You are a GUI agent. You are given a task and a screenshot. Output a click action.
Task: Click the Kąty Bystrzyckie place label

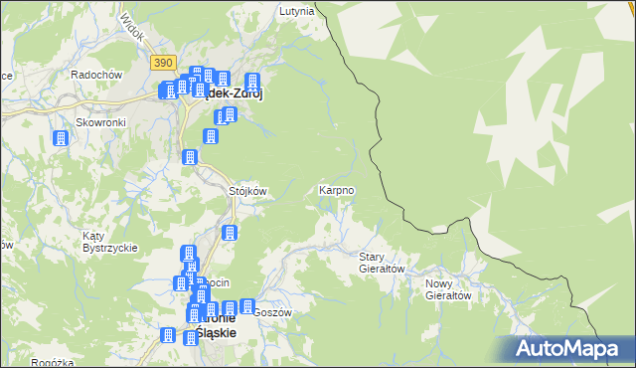point(110,242)
